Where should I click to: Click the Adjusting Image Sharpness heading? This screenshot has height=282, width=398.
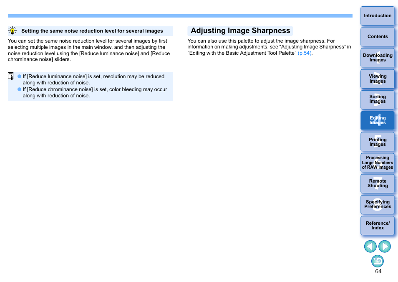click(x=240, y=31)
